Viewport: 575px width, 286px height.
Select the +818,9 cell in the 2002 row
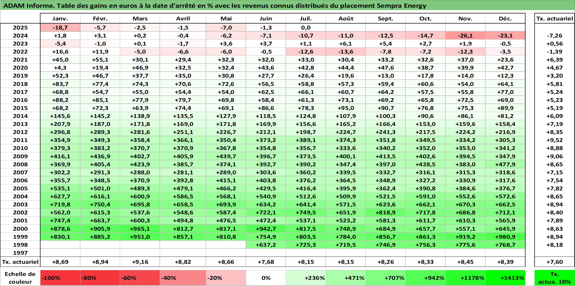[x=385, y=212]
